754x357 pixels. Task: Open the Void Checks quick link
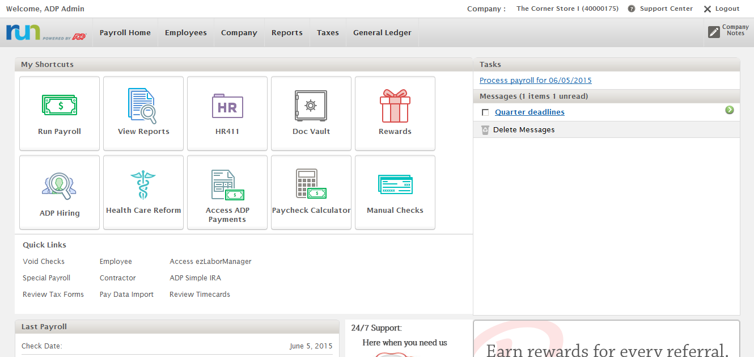click(44, 261)
